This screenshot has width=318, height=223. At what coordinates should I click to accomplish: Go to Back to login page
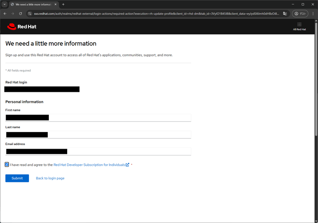click(x=50, y=178)
